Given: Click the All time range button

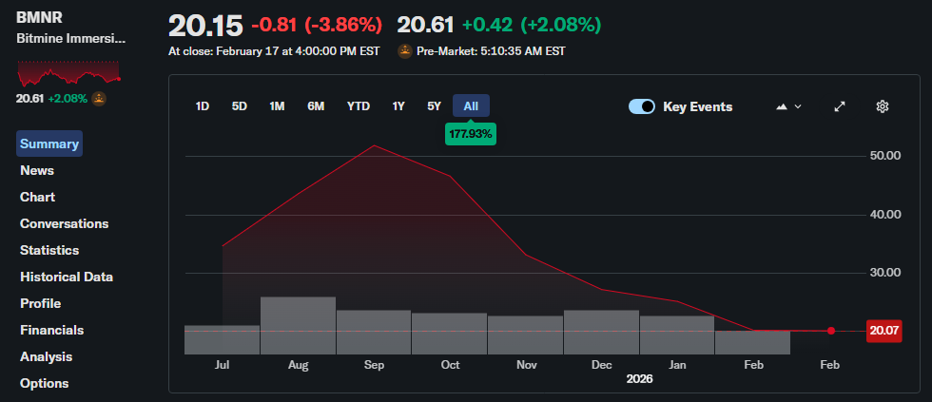Looking at the screenshot, I should (471, 106).
